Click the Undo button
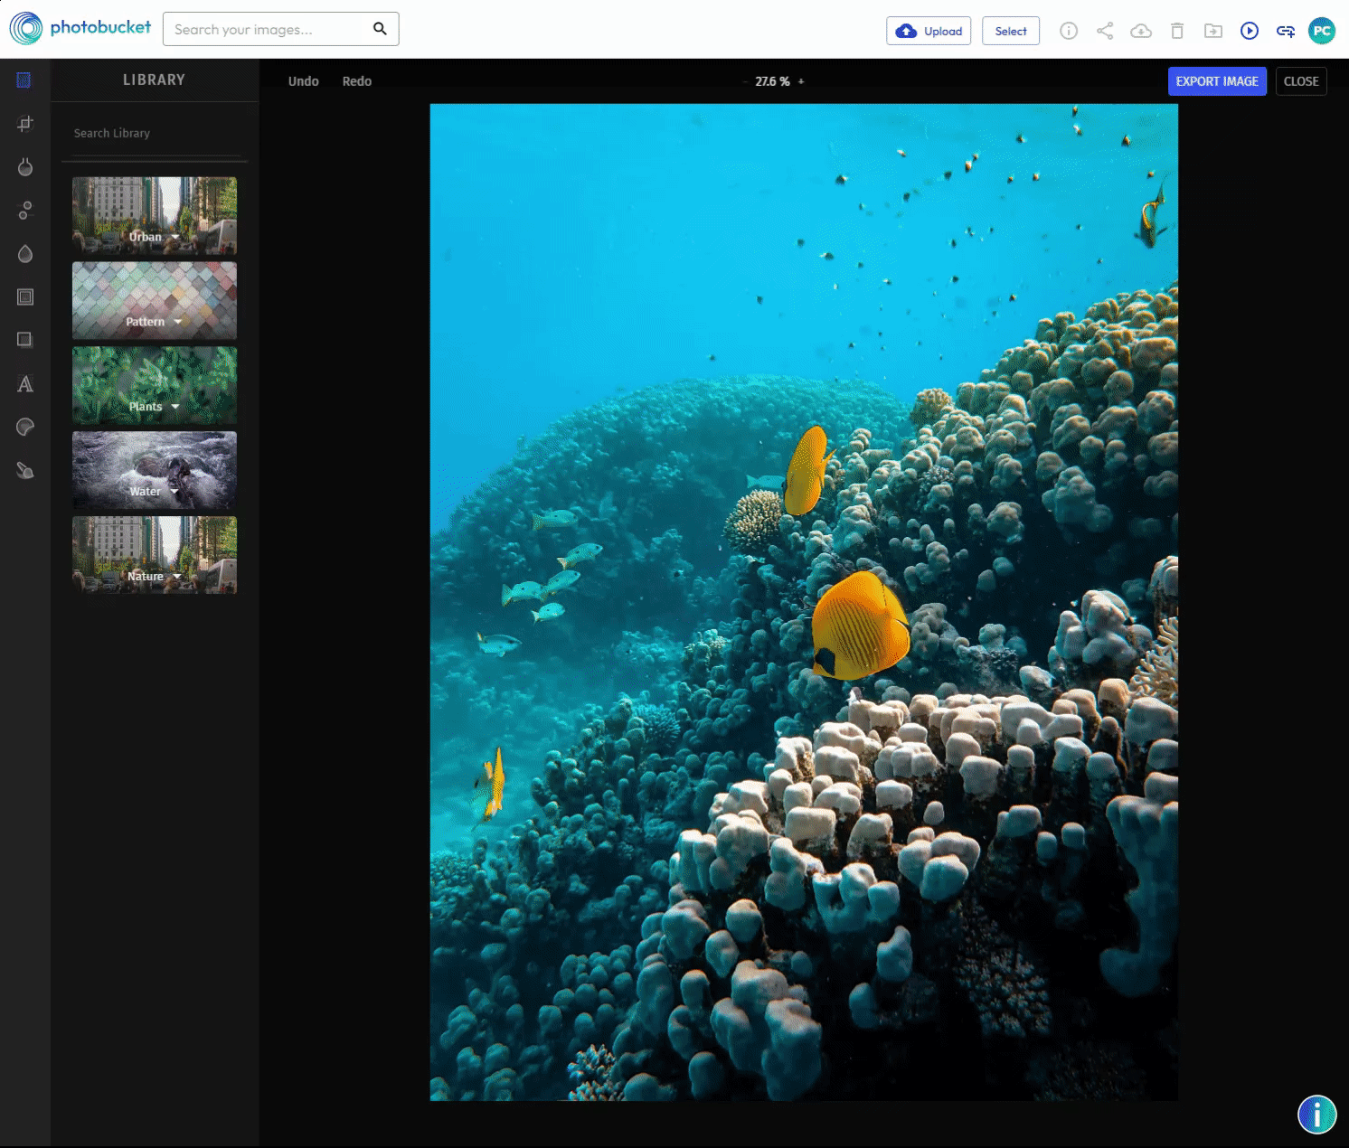Screen dimensions: 1349x1148 pos(304,81)
